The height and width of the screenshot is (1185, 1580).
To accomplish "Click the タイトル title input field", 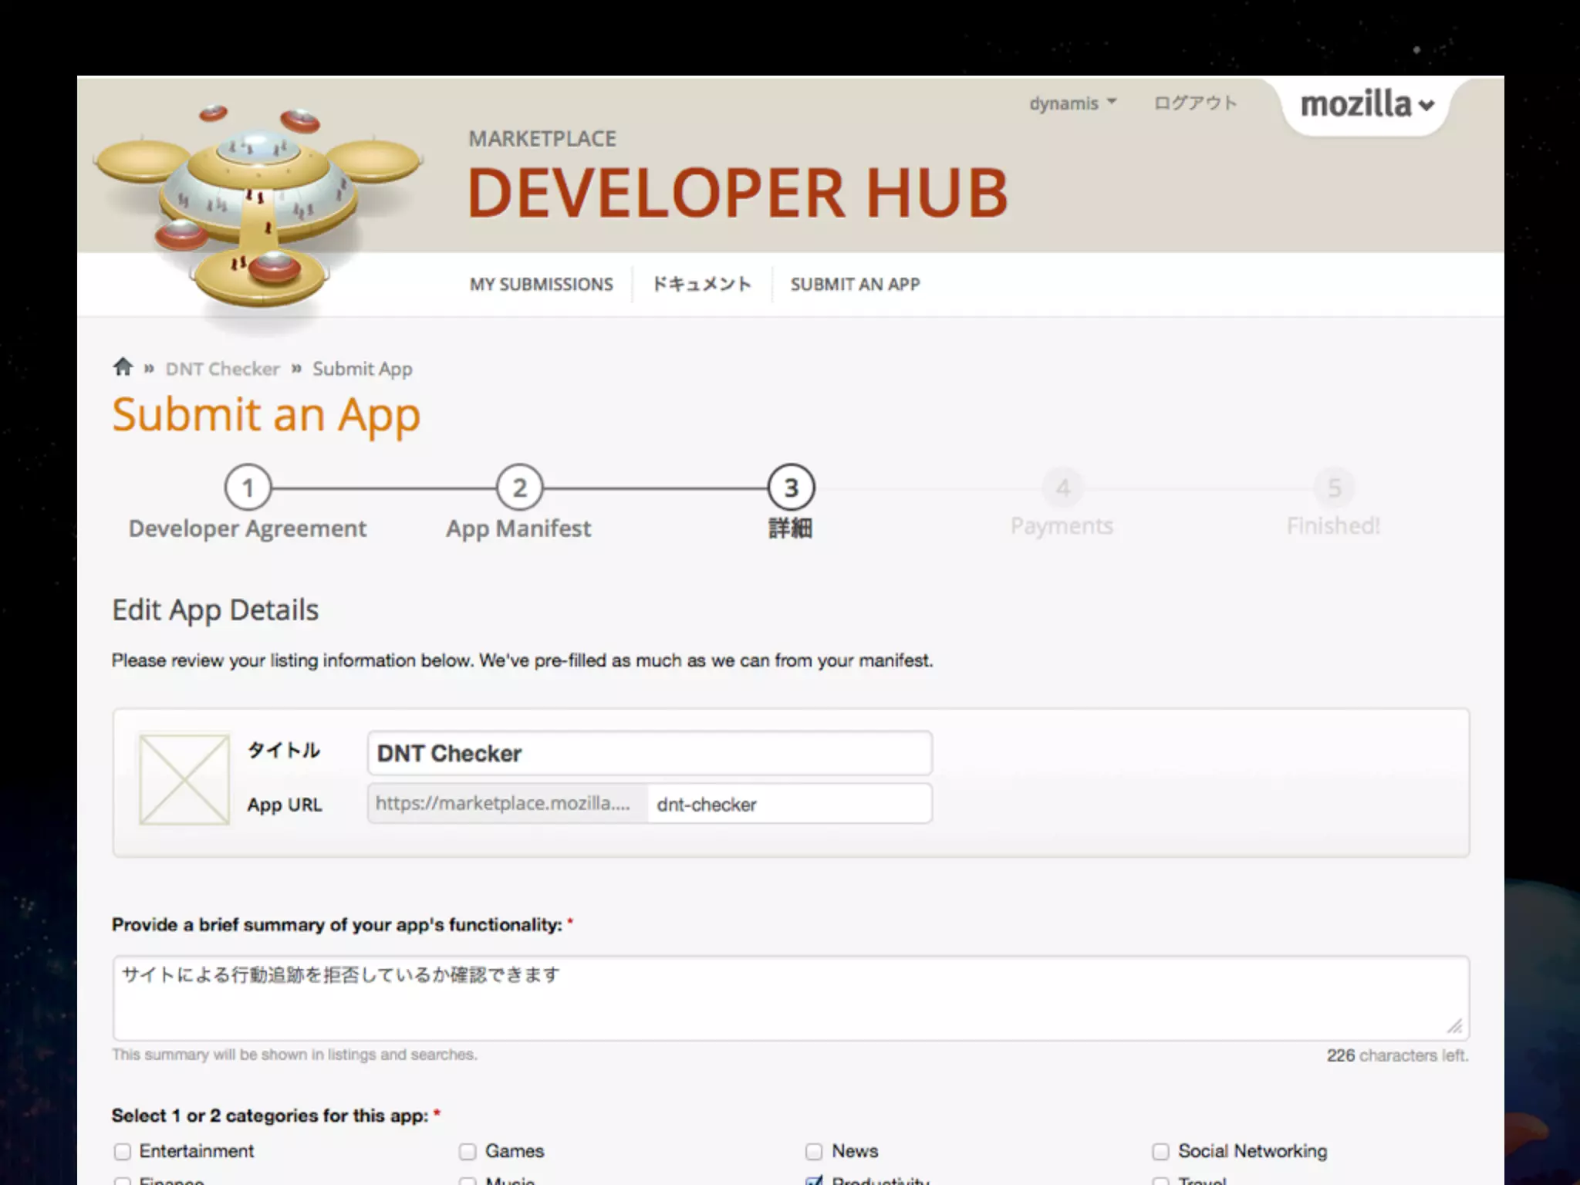I will pos(650,753).
